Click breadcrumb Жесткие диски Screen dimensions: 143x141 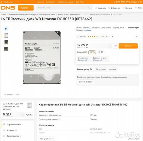63,15
